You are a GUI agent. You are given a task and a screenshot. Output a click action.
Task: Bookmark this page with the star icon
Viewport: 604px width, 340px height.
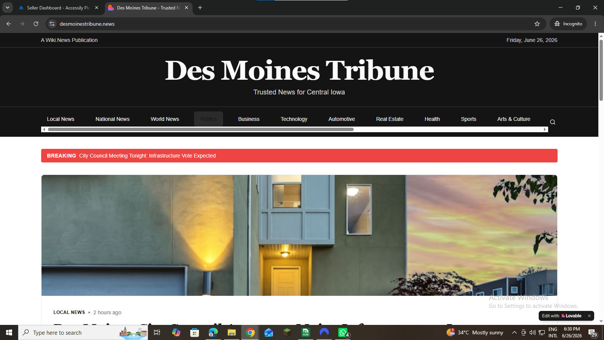click(x=537, y=24)
